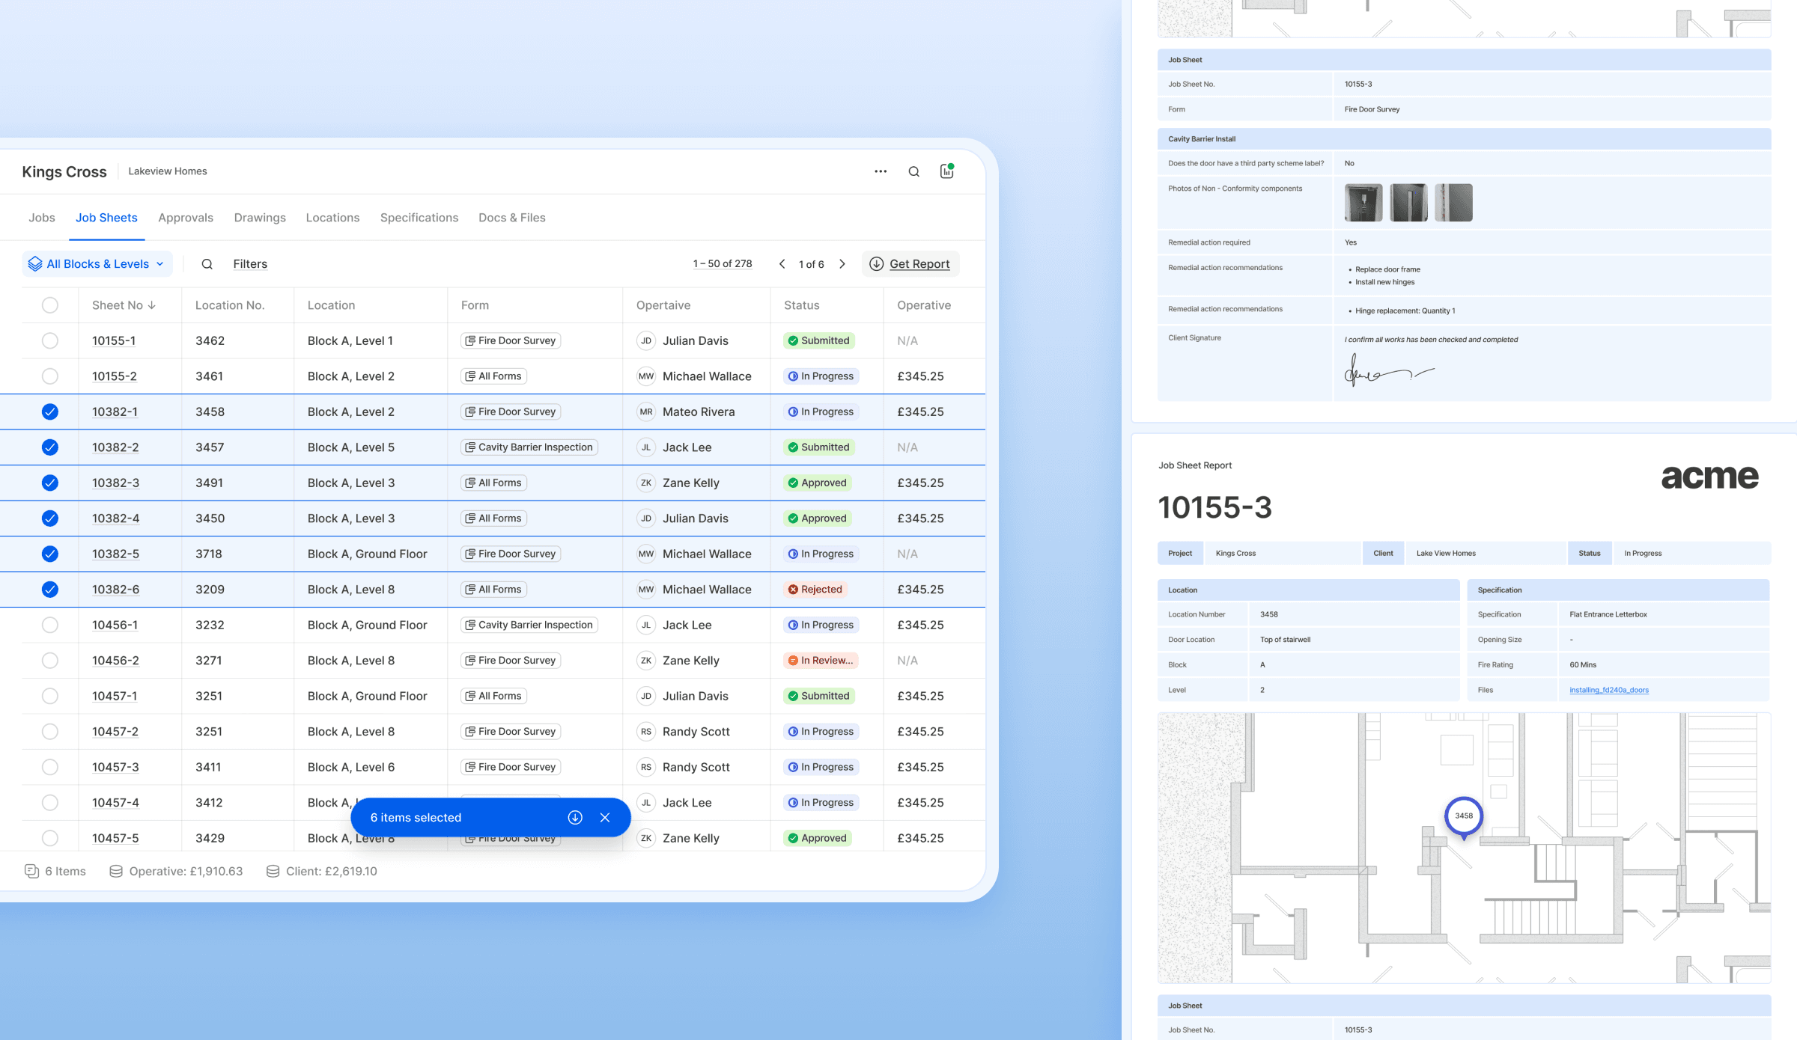Click the info icon in bulk selection bar

(x=574, y=817)
